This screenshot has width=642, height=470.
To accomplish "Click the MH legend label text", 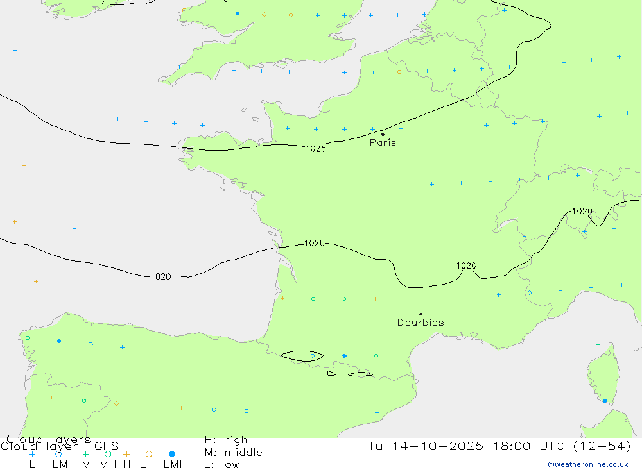I will (108, 465).
